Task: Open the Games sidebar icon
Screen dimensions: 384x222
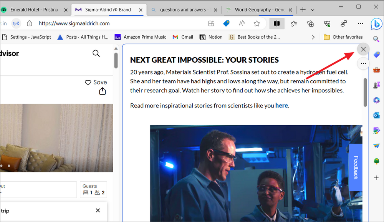Action: coord(376,85)
